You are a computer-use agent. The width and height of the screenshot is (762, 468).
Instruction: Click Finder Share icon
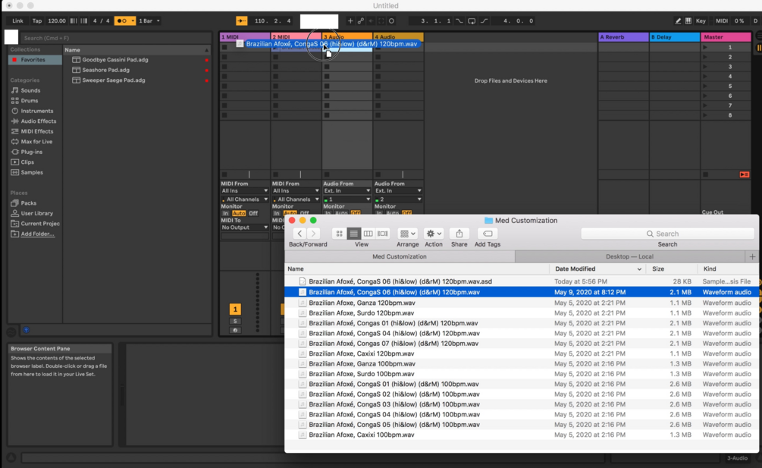coord(459,234)
